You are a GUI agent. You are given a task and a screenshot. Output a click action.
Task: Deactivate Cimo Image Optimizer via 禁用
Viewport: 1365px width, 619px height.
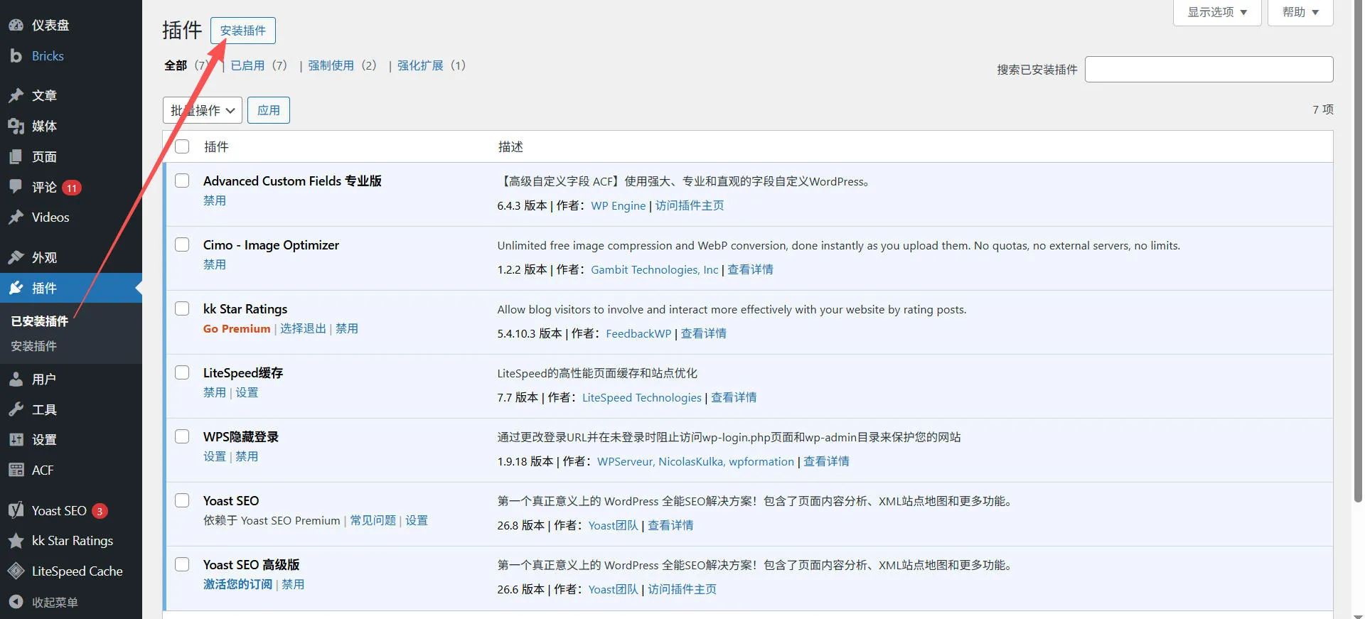point(215,264)
